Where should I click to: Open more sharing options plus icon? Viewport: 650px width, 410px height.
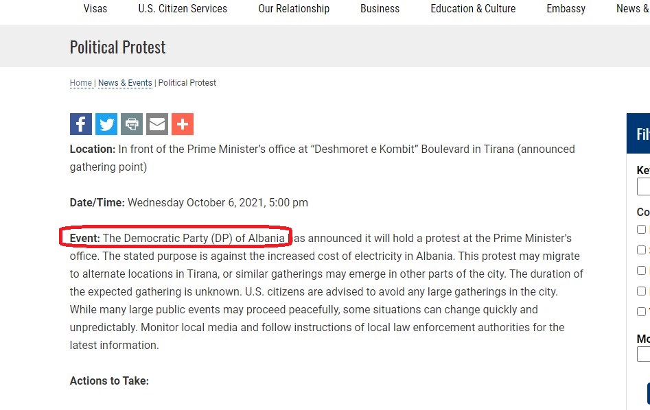pos(183,124)
